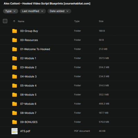Click the 06-Module 5 folder icon
The width and height of the screenshot is (138, 138).
coord(14,95)
